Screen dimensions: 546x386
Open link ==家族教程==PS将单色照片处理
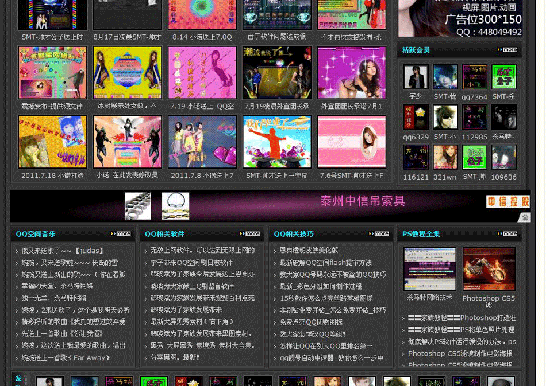(x=461, y=329)
